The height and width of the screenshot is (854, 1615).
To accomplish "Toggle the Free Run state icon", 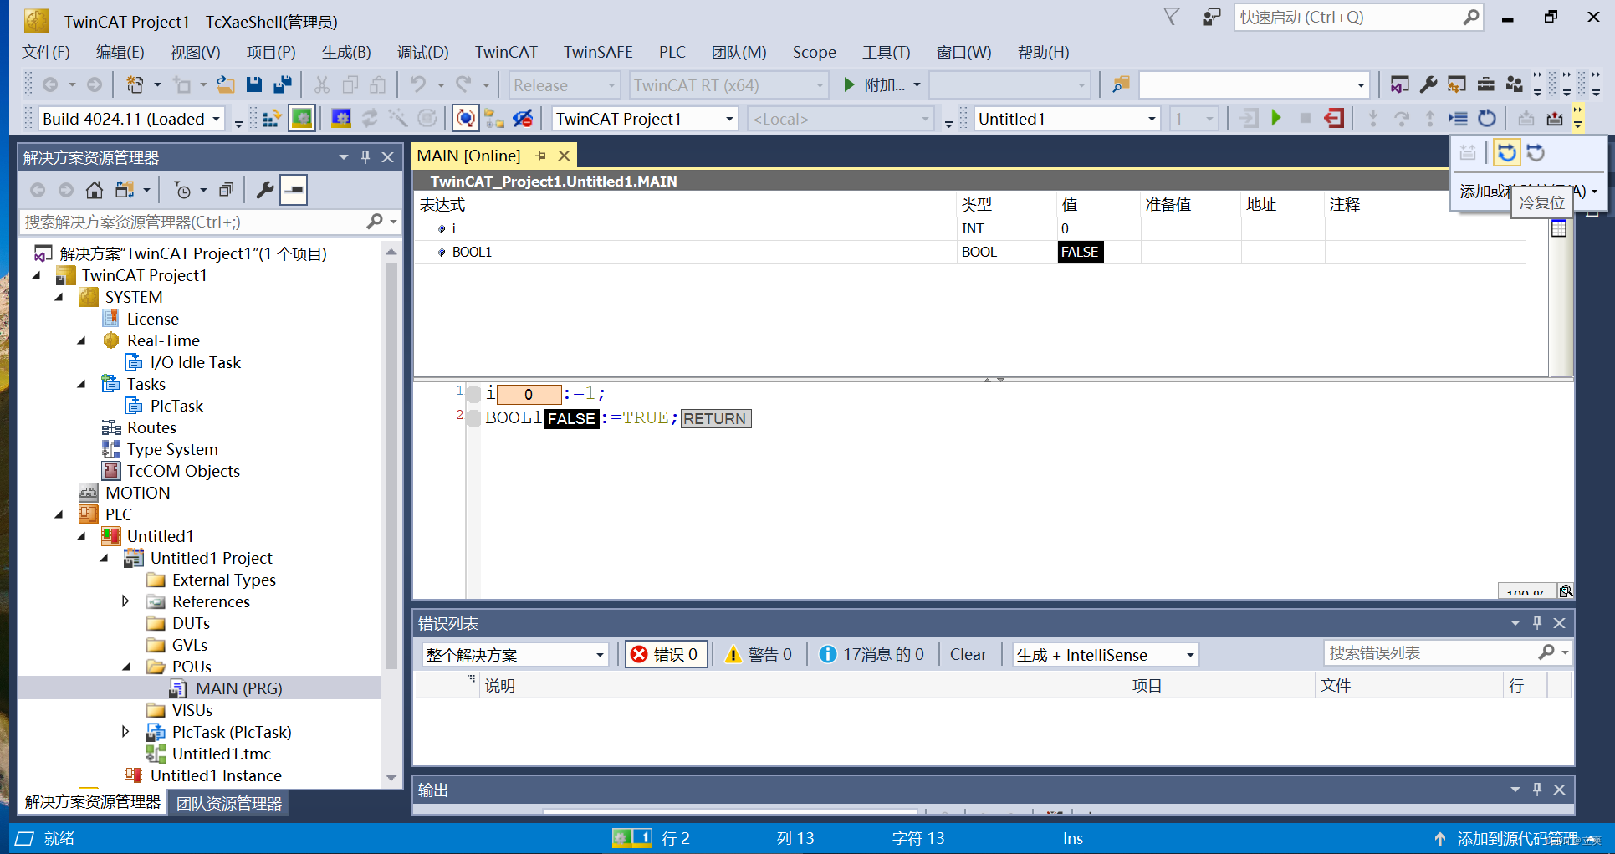I will [x=427, y=119].
